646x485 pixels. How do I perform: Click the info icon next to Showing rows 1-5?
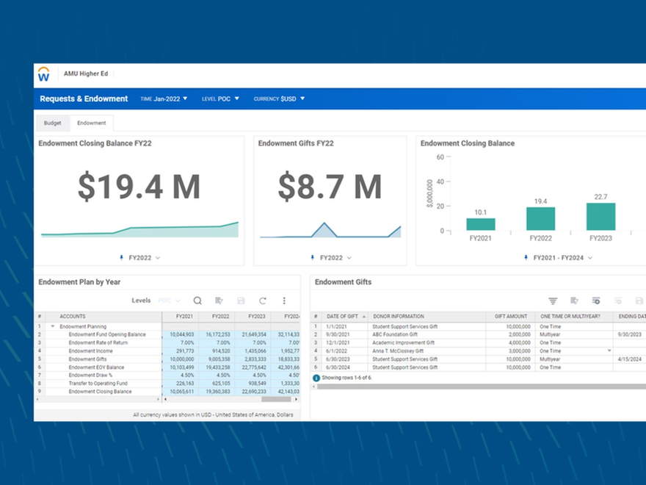[316, 376]
